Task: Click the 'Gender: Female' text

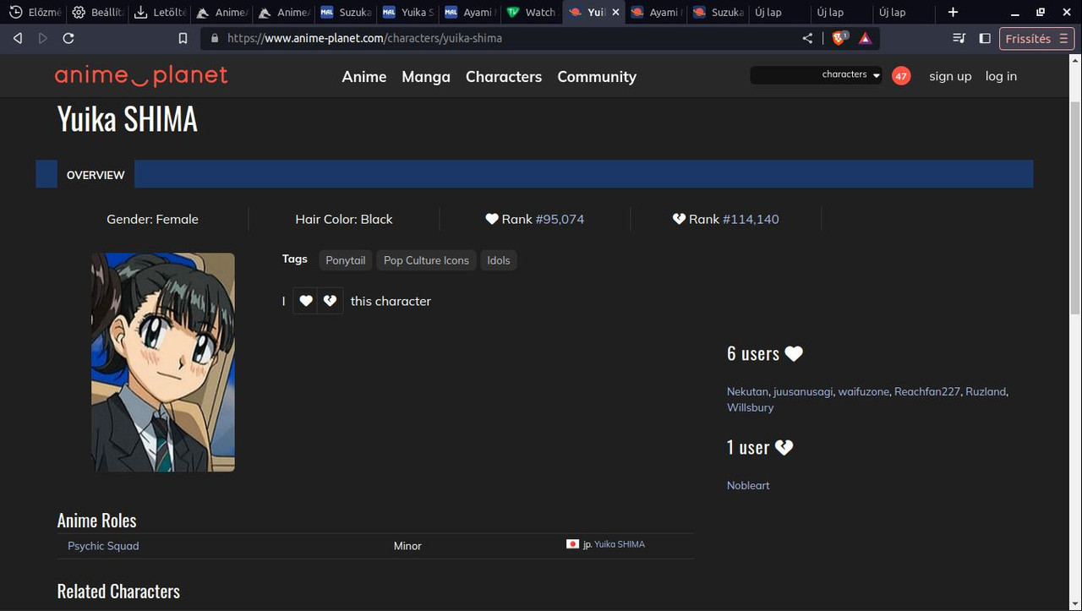Action: tap(152, 219)
